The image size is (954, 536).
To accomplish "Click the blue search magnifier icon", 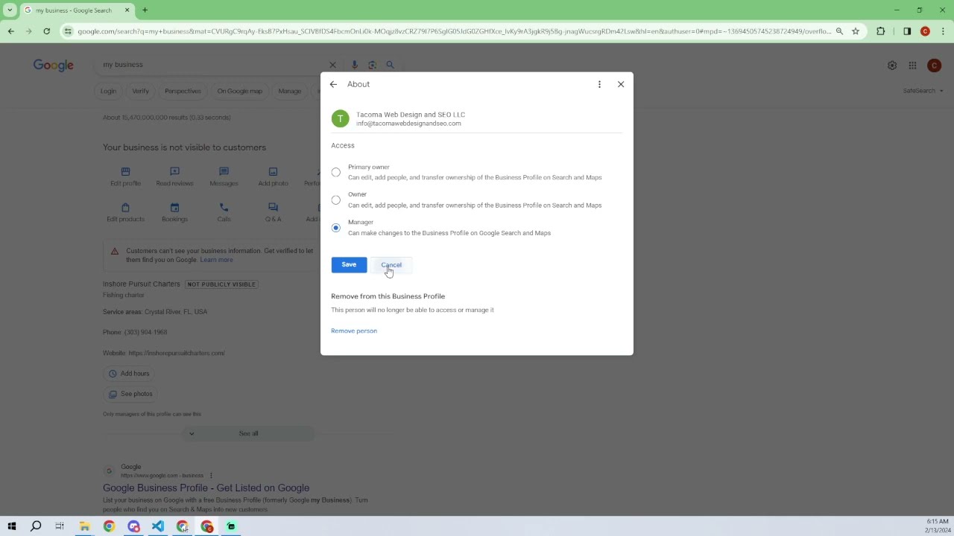I will 390,65.
